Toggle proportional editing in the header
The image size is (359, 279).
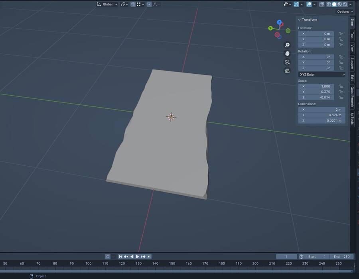coord(149,4)
